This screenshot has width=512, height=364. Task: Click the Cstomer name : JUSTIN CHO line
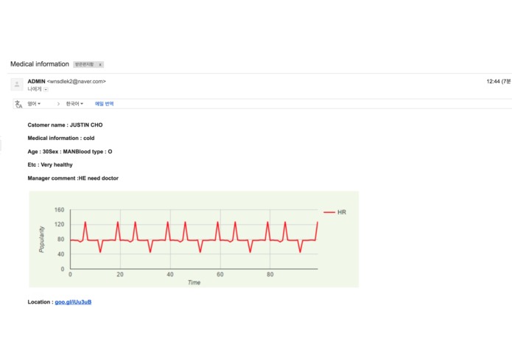pos(65,125)
